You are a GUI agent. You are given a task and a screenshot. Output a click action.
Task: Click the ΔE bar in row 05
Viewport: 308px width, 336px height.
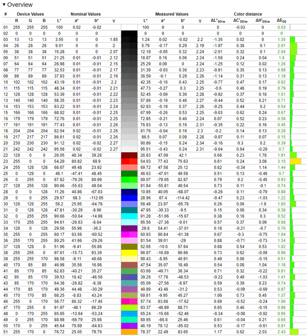pos(293,52)
